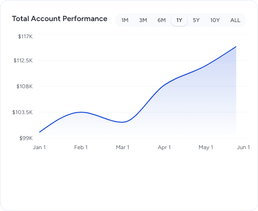Click the Jan 1 date label
Viewport: 258px width, 211px height.
coord(39,147)
